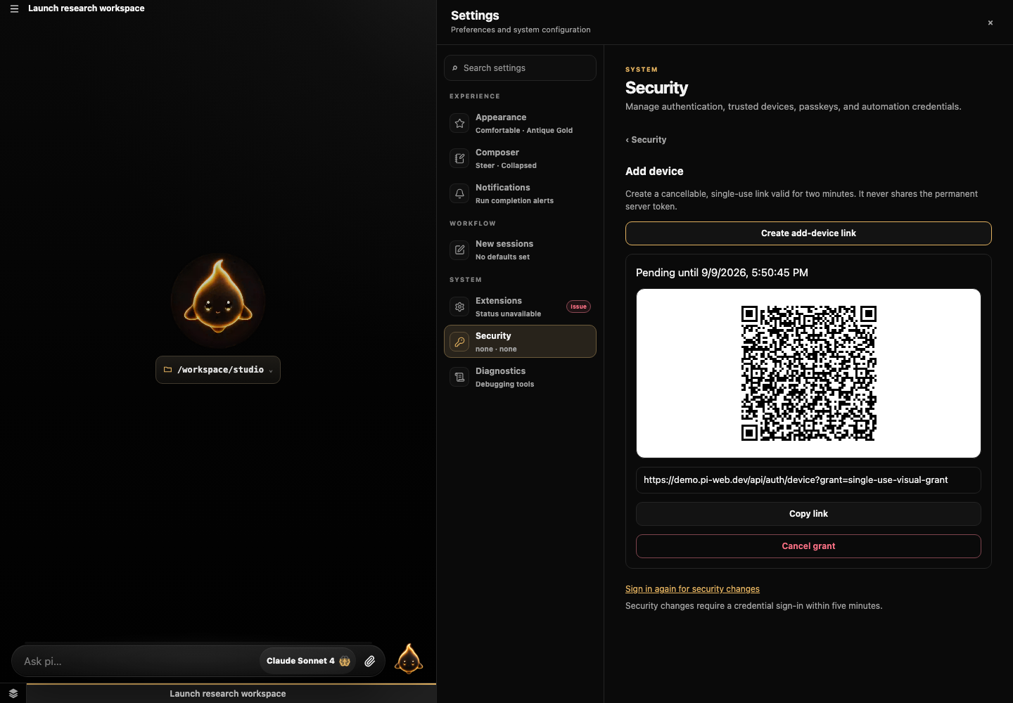Click the Add device heading
Screen dimensions: 1013x703
654,172
